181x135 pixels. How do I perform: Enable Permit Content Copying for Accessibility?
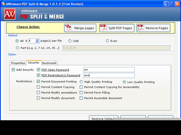click(81, 87)
